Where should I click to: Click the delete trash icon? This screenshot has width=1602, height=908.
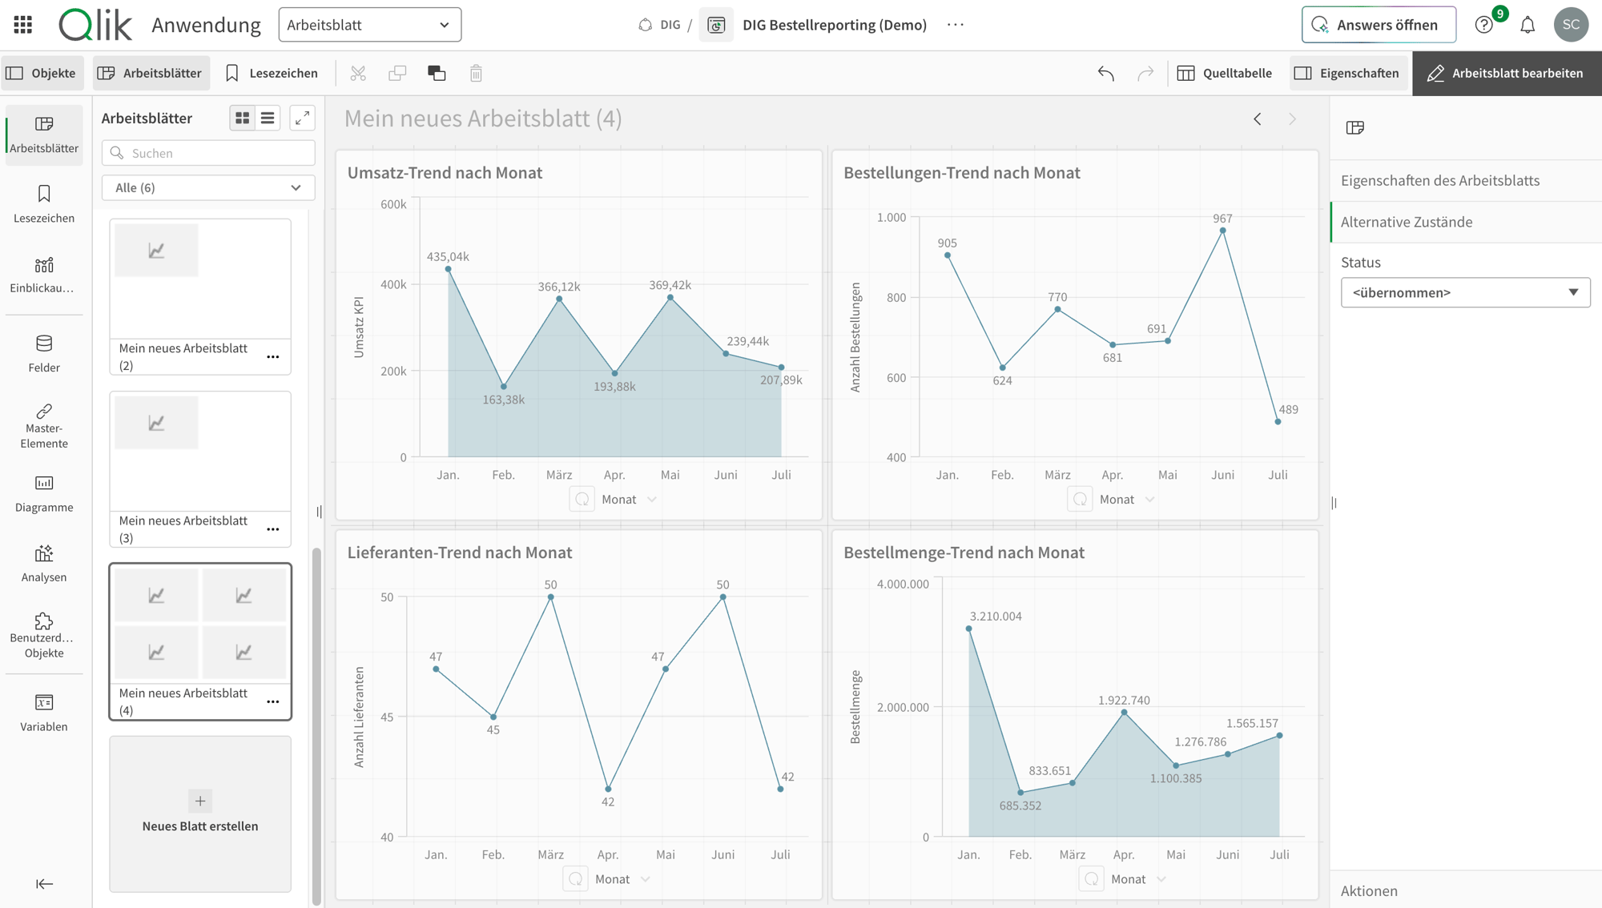click(476, 73)
